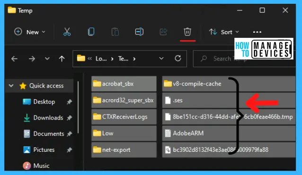The image size is (302, 175).
Task: Select the Low folder
Action: (124, 133)
